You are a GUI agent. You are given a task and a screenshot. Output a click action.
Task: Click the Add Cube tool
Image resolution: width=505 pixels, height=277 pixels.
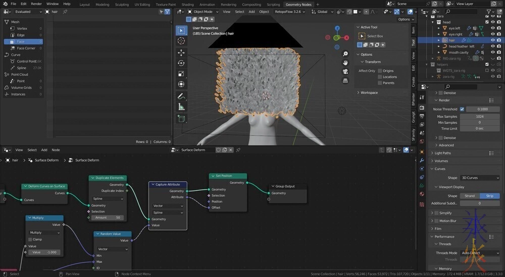[x=181, y=119]
